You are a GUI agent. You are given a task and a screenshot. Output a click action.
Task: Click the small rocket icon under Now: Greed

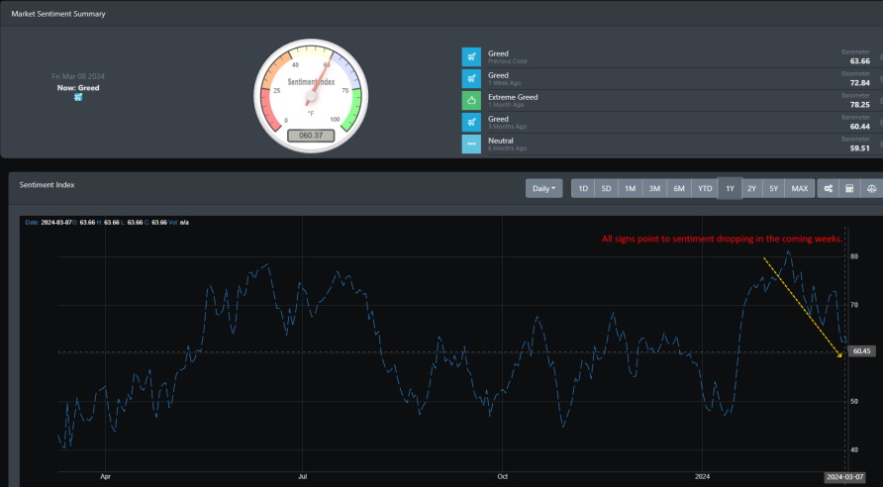78,97
